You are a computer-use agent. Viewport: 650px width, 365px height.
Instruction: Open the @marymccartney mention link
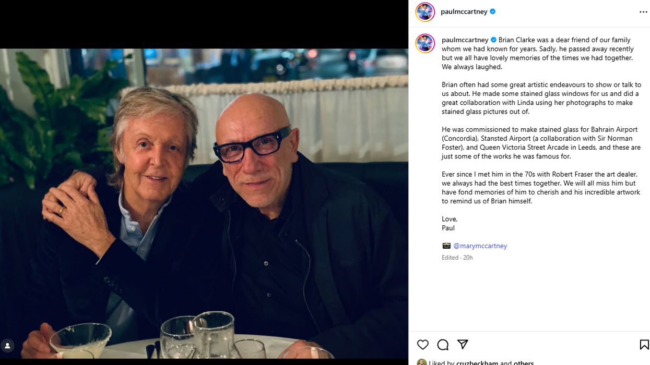(480, 246)
